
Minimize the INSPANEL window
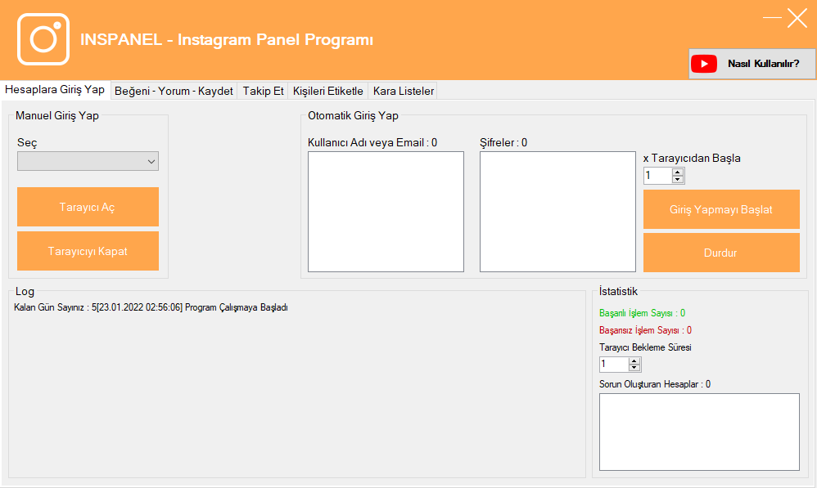click(x=772, y=18)
